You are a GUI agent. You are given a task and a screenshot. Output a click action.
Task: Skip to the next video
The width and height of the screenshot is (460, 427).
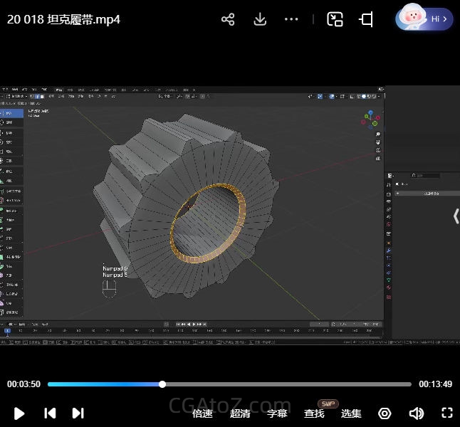(78, 413)
